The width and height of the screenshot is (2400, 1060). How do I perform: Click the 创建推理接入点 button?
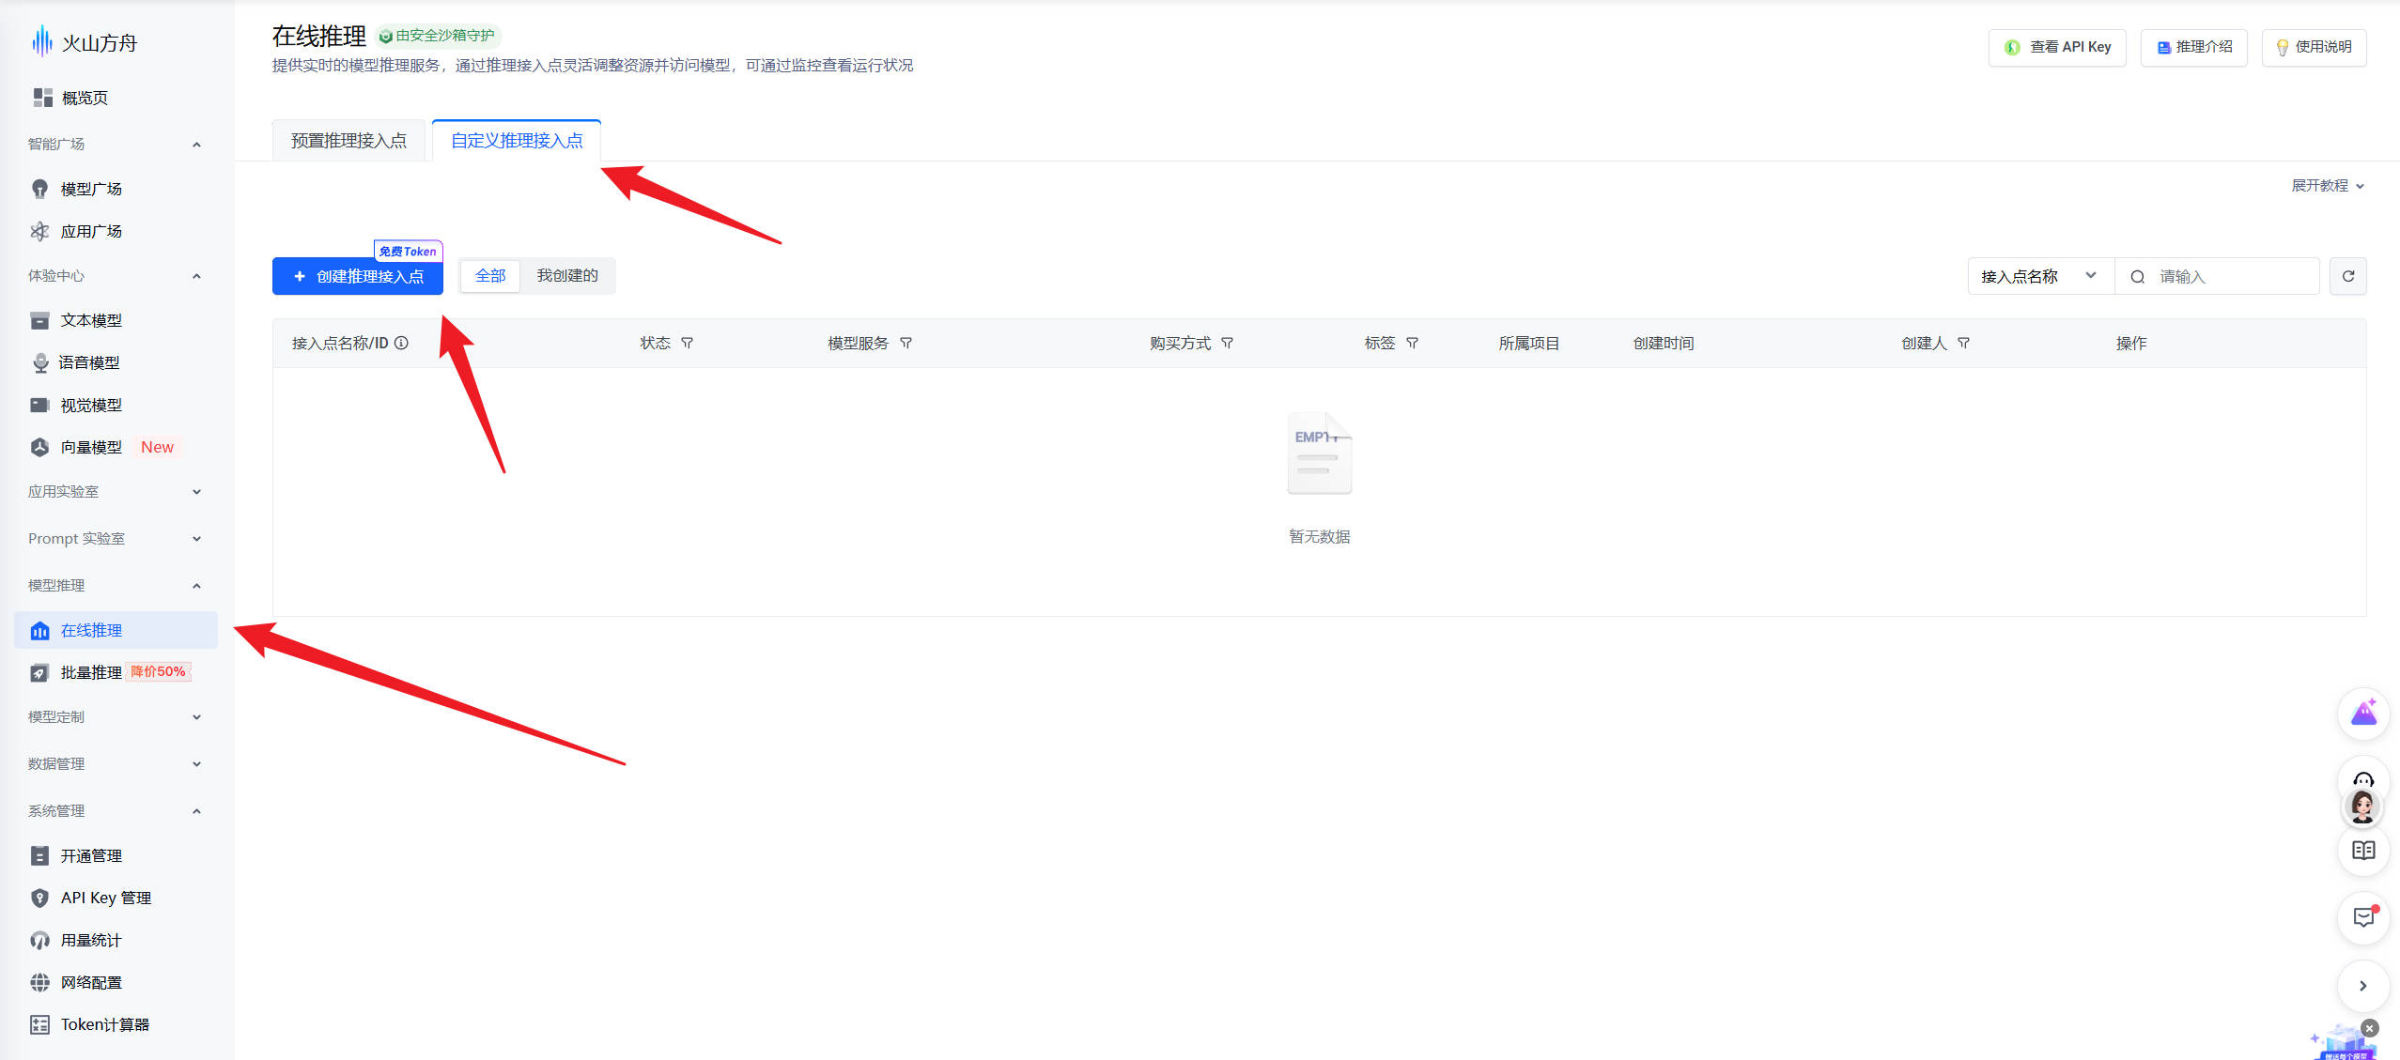coord(358,276)
